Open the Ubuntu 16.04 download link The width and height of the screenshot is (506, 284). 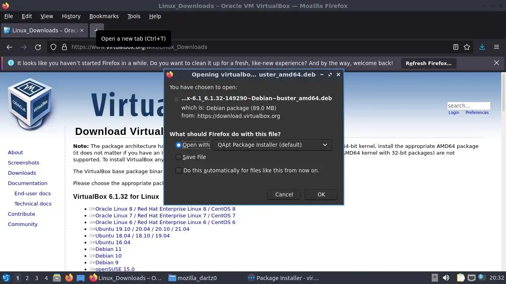pyautogui.click(x=113, y=242)
